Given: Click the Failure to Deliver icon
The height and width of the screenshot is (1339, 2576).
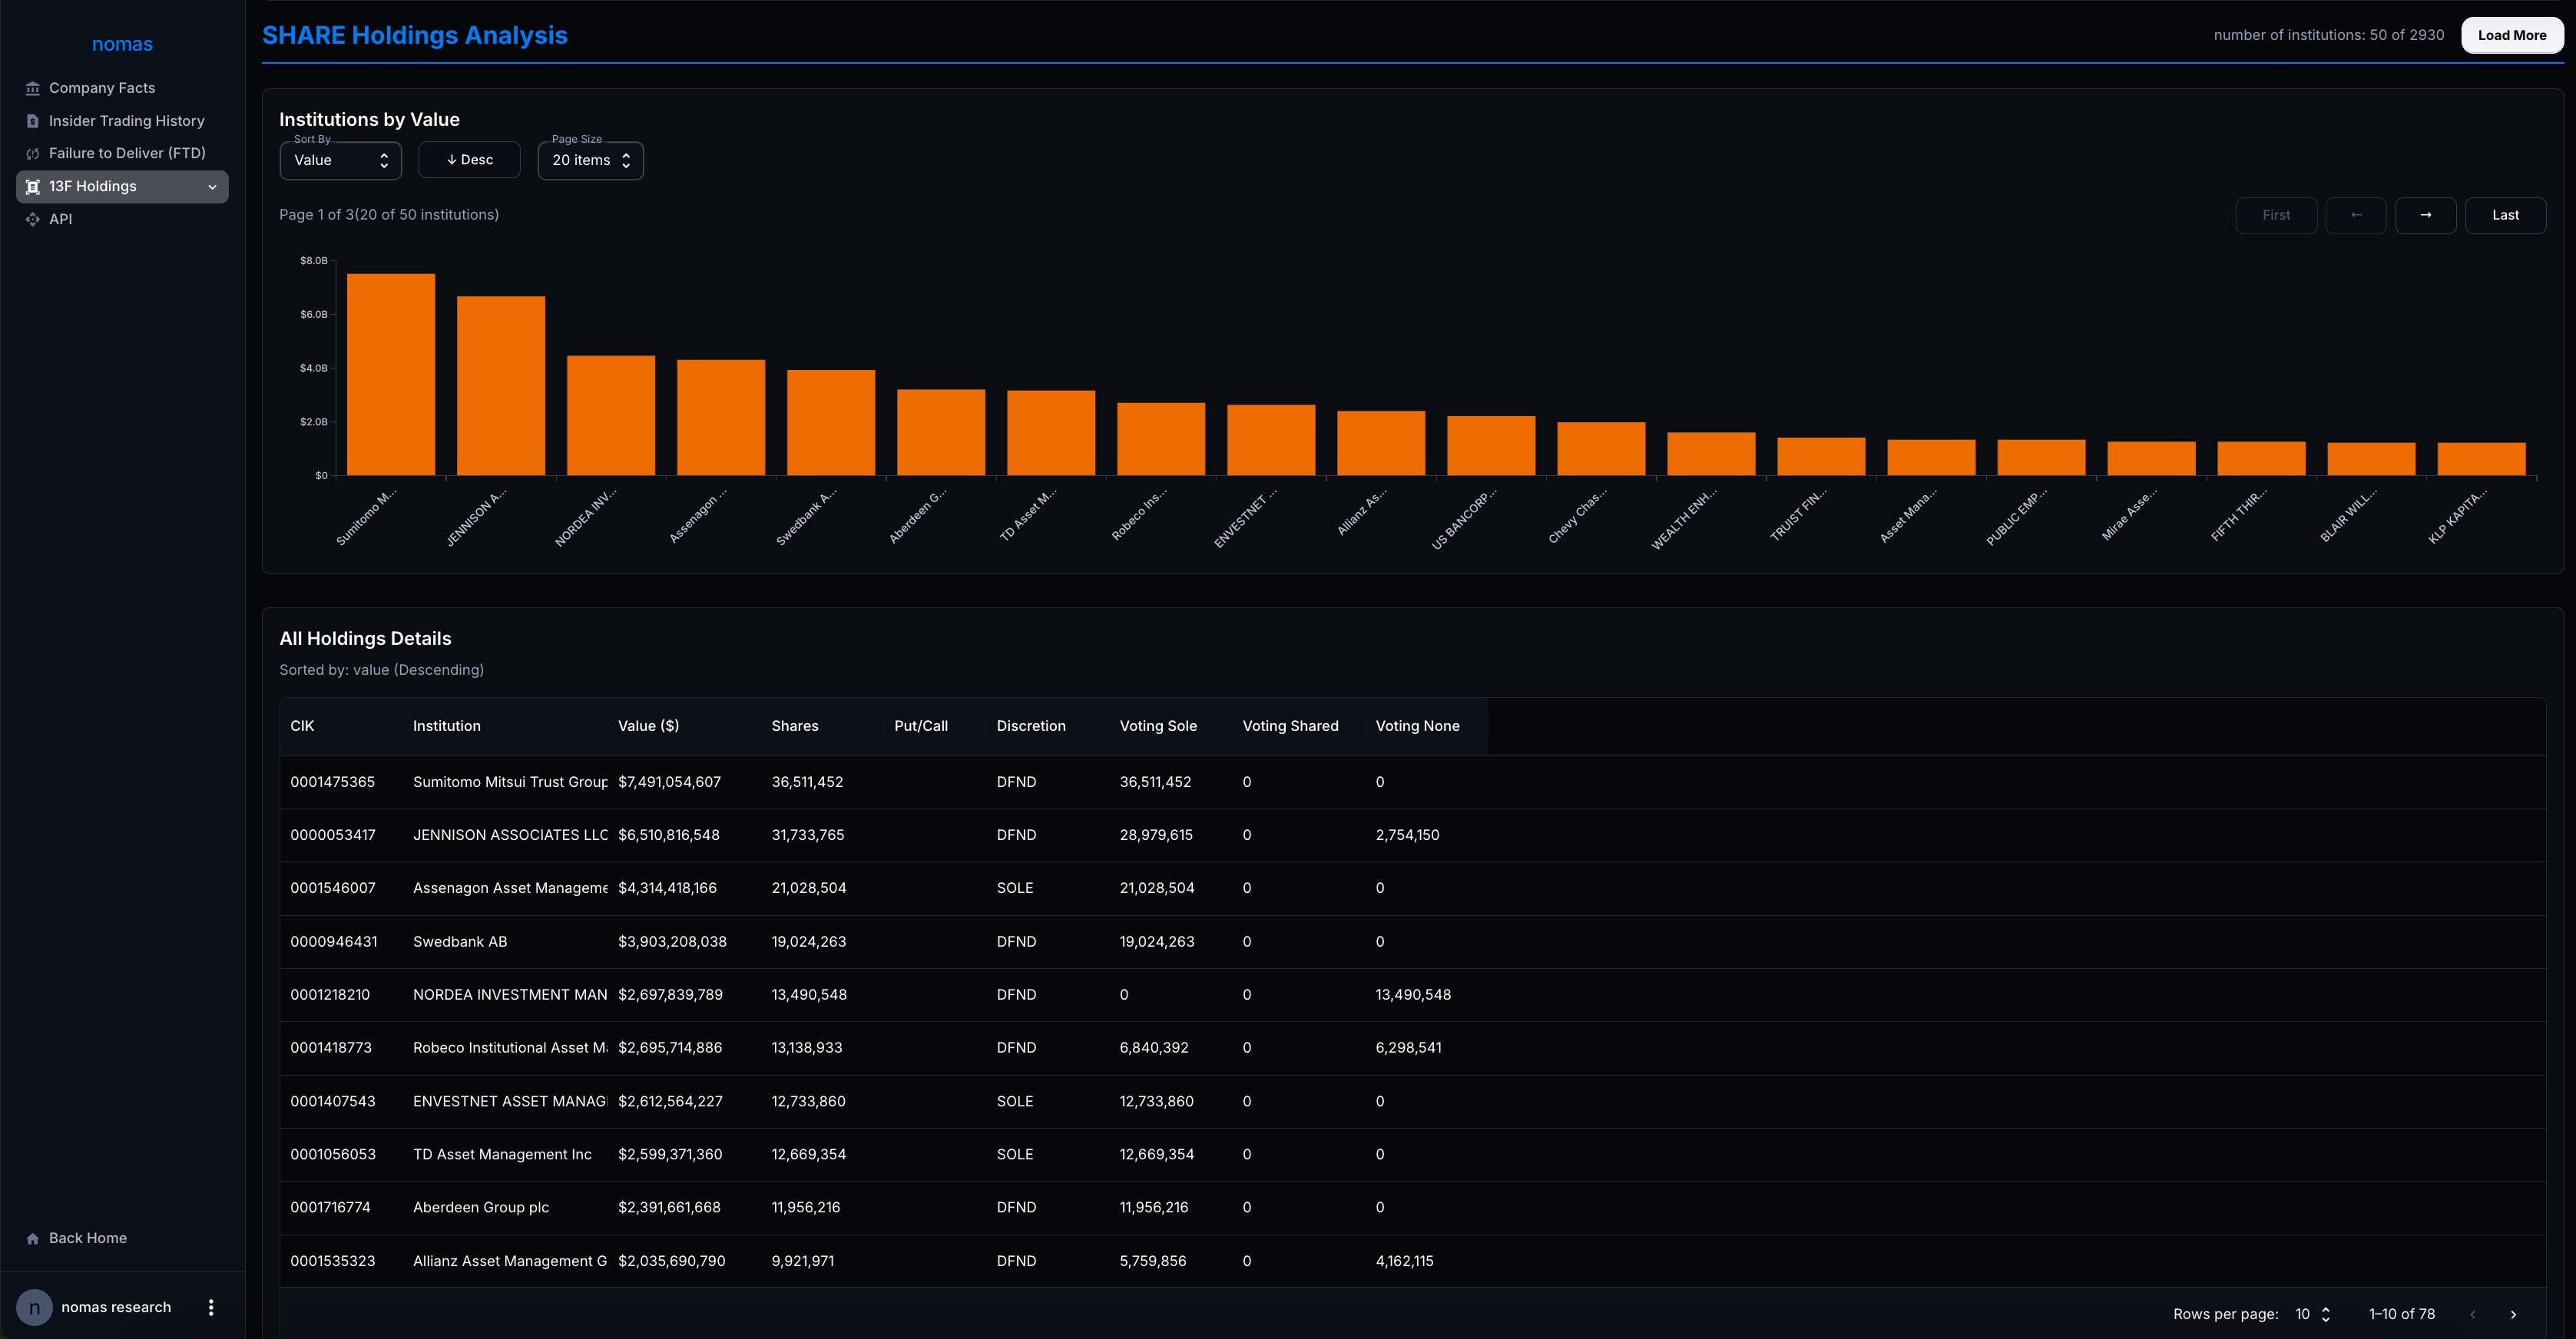Looking at the screenshot, I should tap(32, 154).
